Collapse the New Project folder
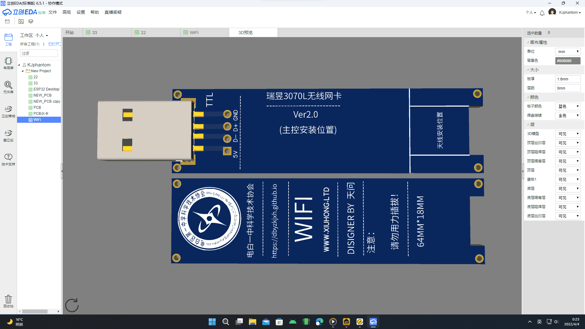Image resolution: width=585 pixels, height=329 pixels. tap(23, 71)
